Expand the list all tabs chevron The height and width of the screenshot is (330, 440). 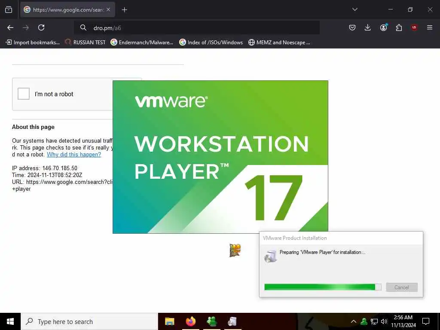[354, 9]
